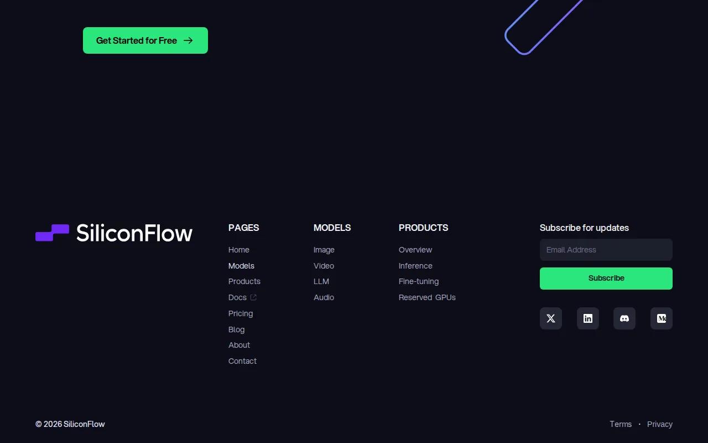Open Image under the Models column
Viewport: 708px width, 443px height.
coord(324,250)
